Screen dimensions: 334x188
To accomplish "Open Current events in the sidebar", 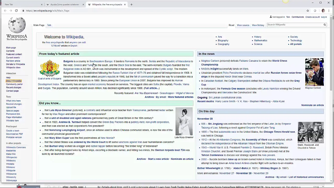I will (13, 57).
